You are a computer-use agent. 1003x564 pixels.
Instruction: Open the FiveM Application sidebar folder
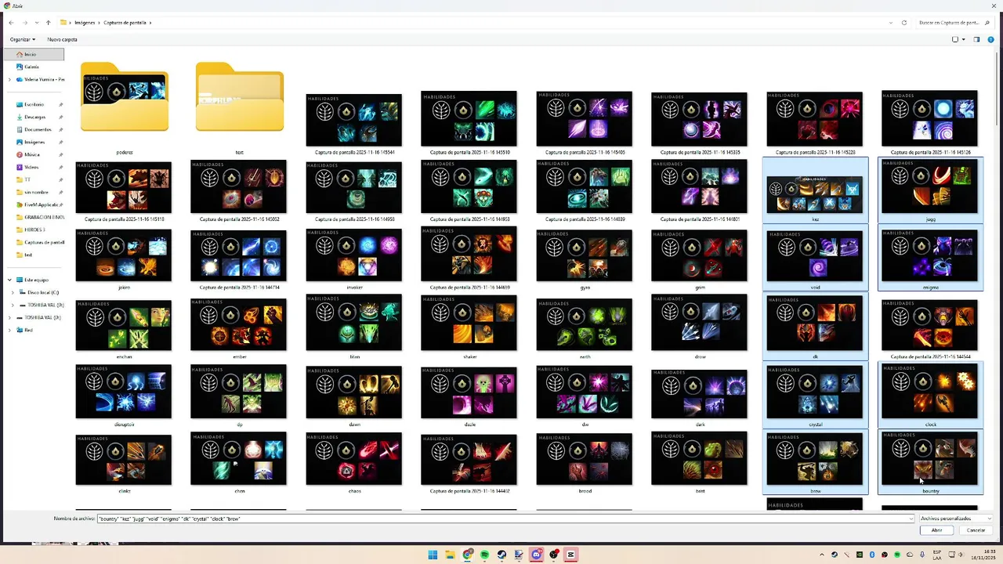(x=39, y=204)
